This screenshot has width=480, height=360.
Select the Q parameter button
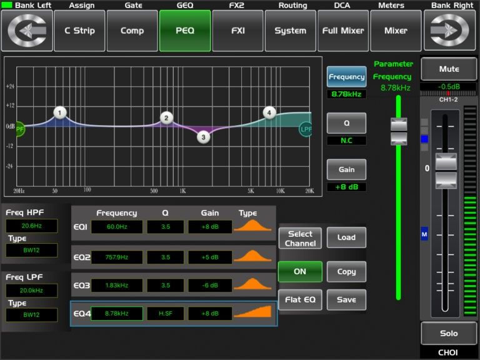click(346, 123)
